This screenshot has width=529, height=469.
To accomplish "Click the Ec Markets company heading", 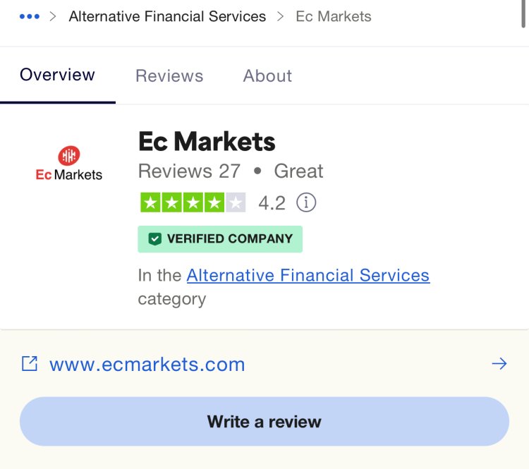I will click(207, 142).
